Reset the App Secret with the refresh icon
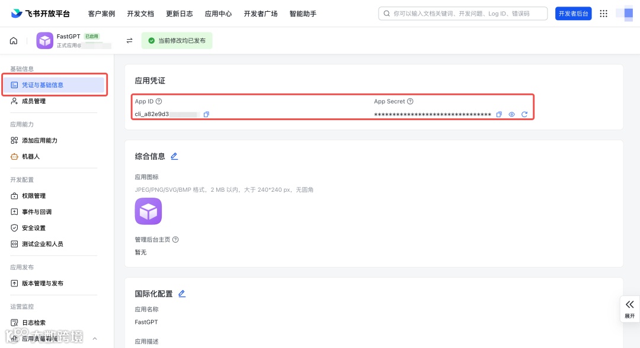 point(524,114)
